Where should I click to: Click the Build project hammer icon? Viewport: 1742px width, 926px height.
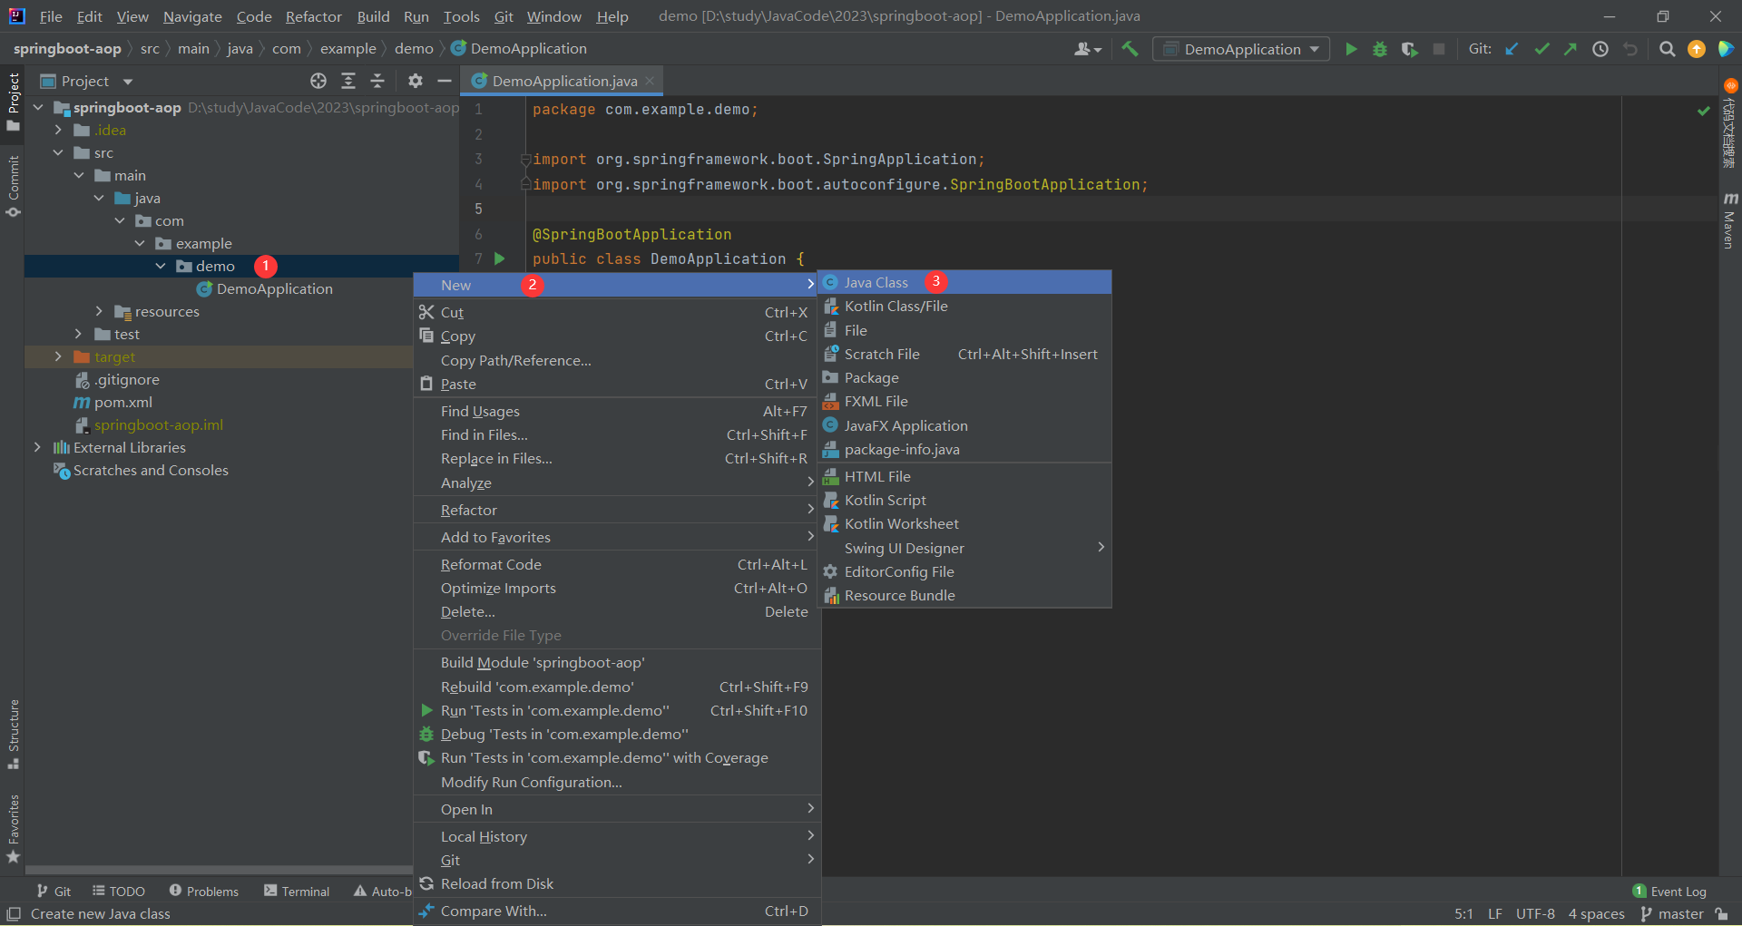point(1130,49)
